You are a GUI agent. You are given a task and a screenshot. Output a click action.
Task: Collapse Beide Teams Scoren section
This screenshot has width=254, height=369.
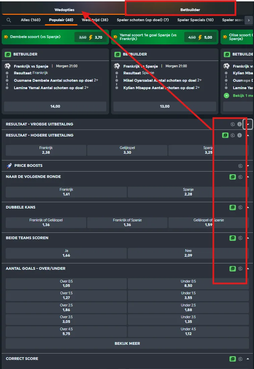(248, 238)
